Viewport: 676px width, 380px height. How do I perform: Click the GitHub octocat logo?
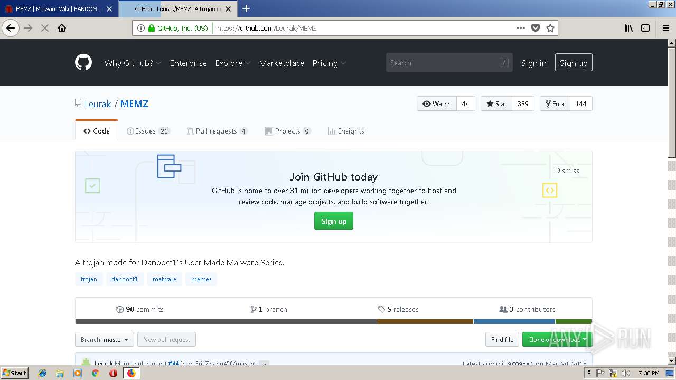coord(83,62)
